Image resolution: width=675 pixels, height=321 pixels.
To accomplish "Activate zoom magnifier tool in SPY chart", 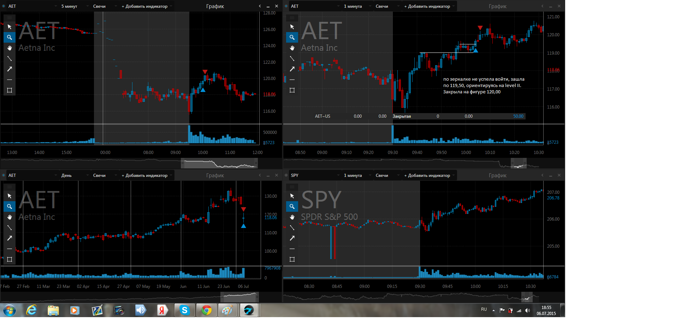I will 292,206.
